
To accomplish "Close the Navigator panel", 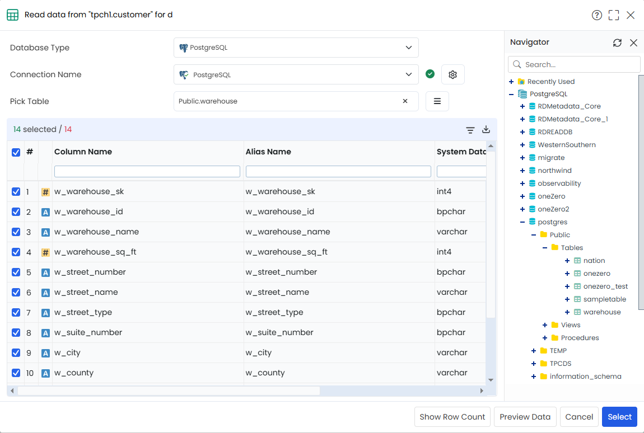I will (633, 43).
